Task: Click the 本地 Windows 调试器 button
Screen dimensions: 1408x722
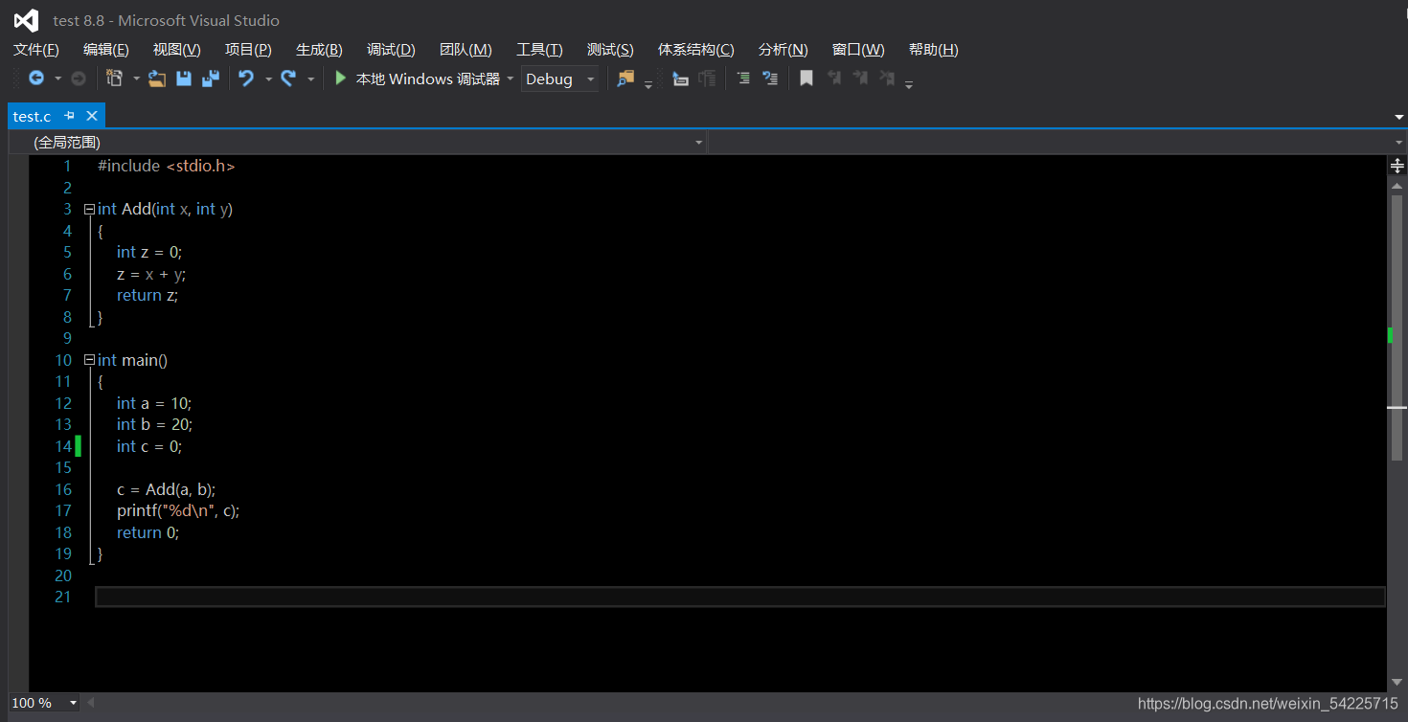Action: (428, 79)
